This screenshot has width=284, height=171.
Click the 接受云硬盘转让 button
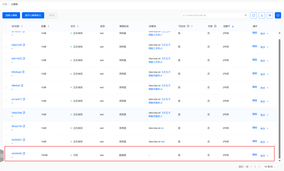pyautogui.click(x=33, y=15)
